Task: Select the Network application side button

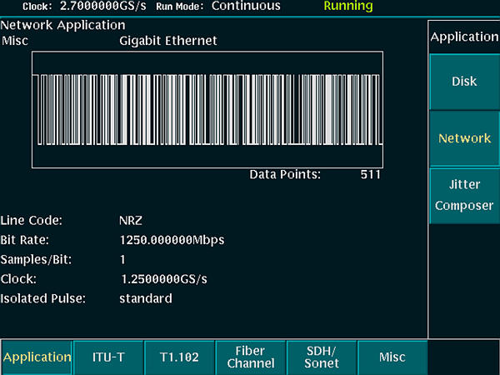Action: pos(464,138)
